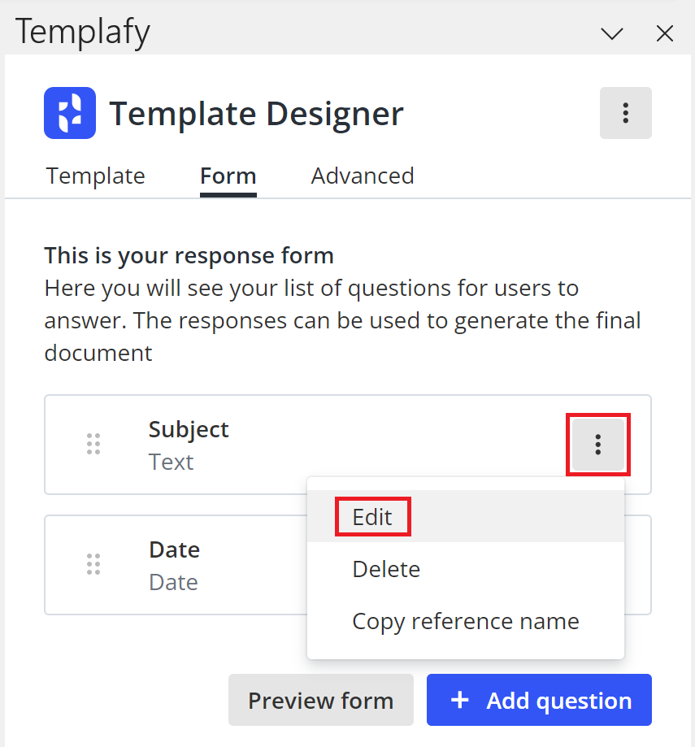Click the Date question drag handle
Screen dimensions: 695x747
pyautogui.click(x=93, y=565)
